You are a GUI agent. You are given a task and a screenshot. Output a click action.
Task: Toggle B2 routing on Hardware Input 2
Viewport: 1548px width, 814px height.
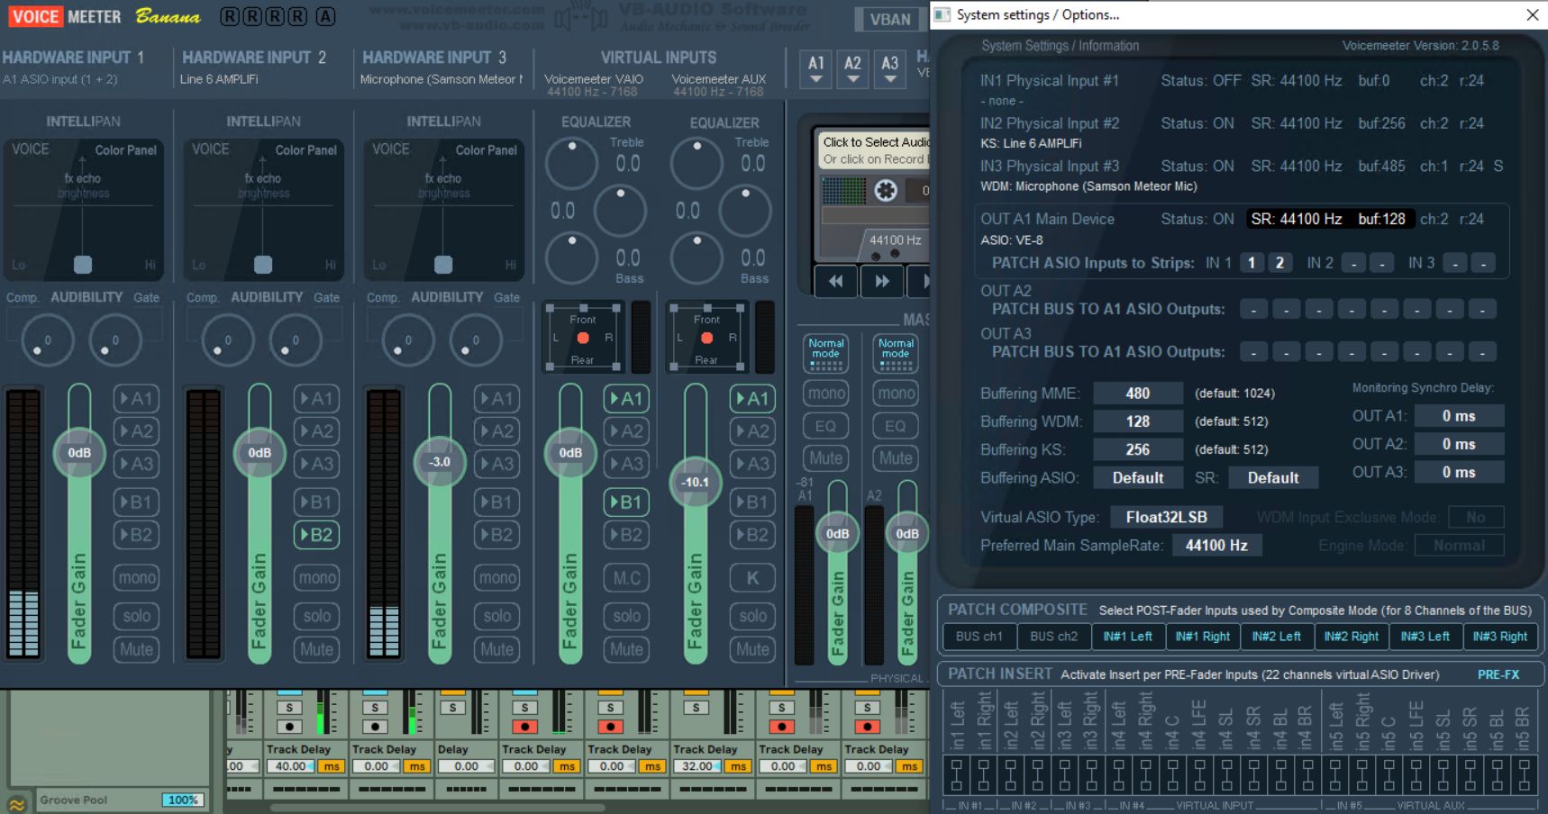[316, 535]
